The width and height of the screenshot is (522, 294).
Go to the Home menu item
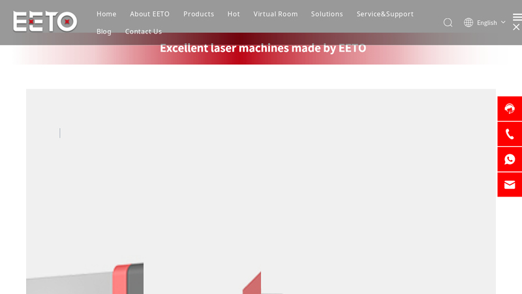pos(106,14)
